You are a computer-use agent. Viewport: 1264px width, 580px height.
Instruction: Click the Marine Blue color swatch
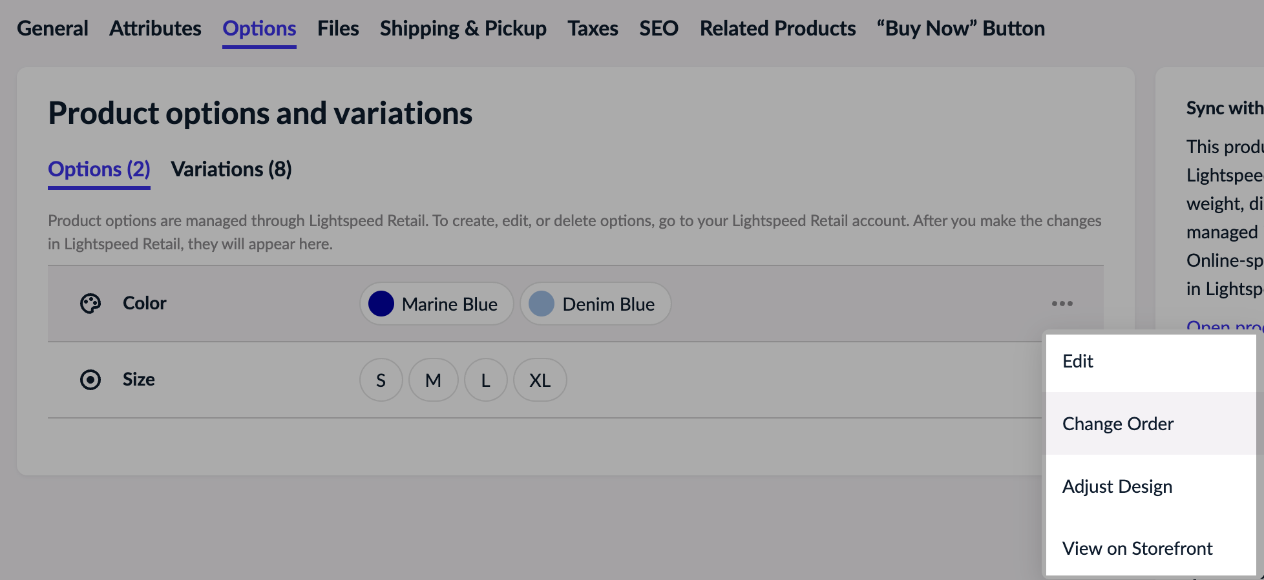click(381, 304)
